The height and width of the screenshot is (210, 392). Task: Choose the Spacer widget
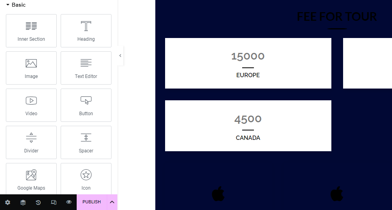(86, 142)
